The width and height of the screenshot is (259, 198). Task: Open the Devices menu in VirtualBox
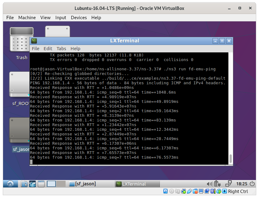[x=79, y=18]
